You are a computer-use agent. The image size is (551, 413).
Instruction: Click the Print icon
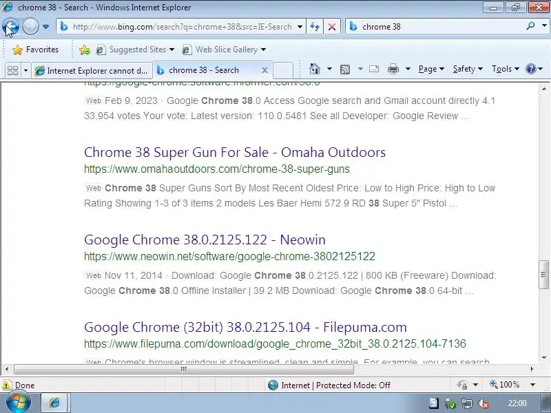pos(393,70)
